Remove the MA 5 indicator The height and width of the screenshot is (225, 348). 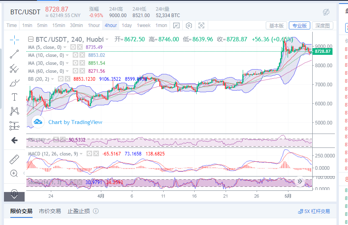tap(80, 47)
